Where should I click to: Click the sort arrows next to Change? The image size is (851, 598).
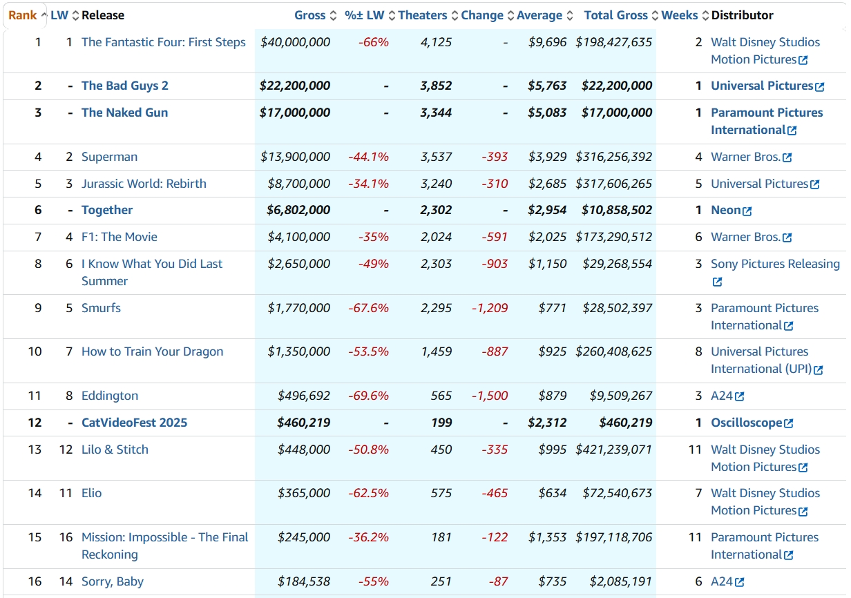pyautogui.click(x=510, y=16)
